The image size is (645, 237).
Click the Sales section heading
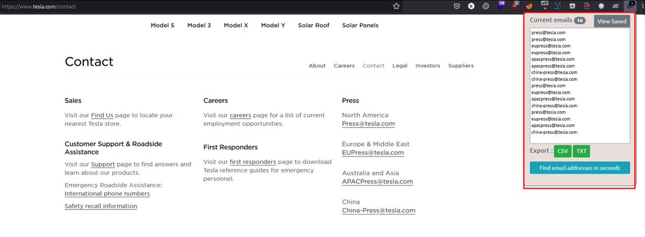pos(73,100)
